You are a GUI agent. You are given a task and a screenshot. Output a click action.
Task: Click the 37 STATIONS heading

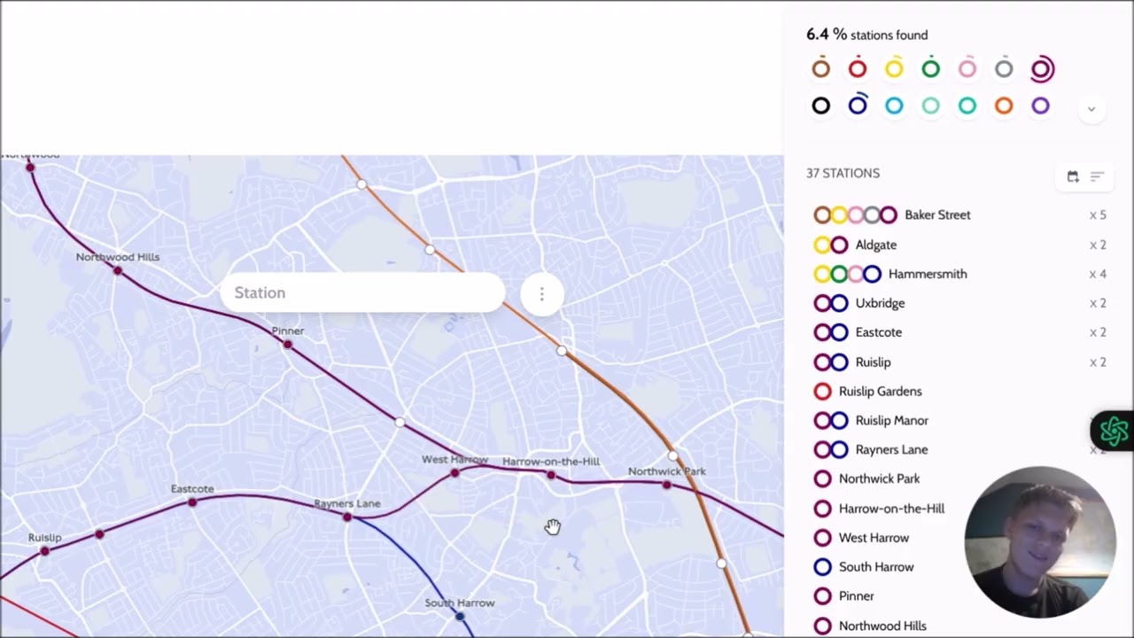(843, 173)
